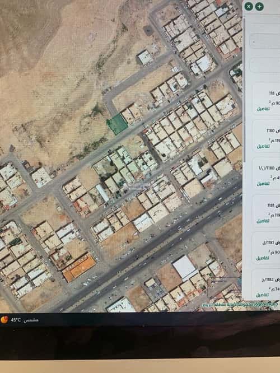This screenshot has height=373, width=280.
Task: Click the green plus icon on panel
Action: tap(259, 6)
